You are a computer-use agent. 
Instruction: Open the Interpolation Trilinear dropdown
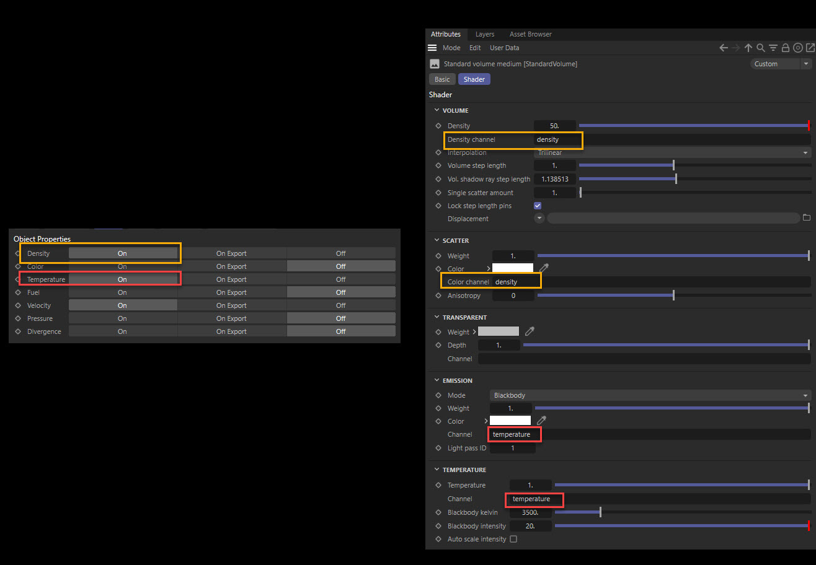(672, 152)
